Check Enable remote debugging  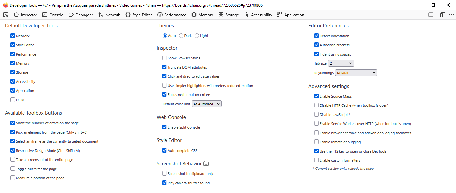pyautogui.click(x=316, y=142)
